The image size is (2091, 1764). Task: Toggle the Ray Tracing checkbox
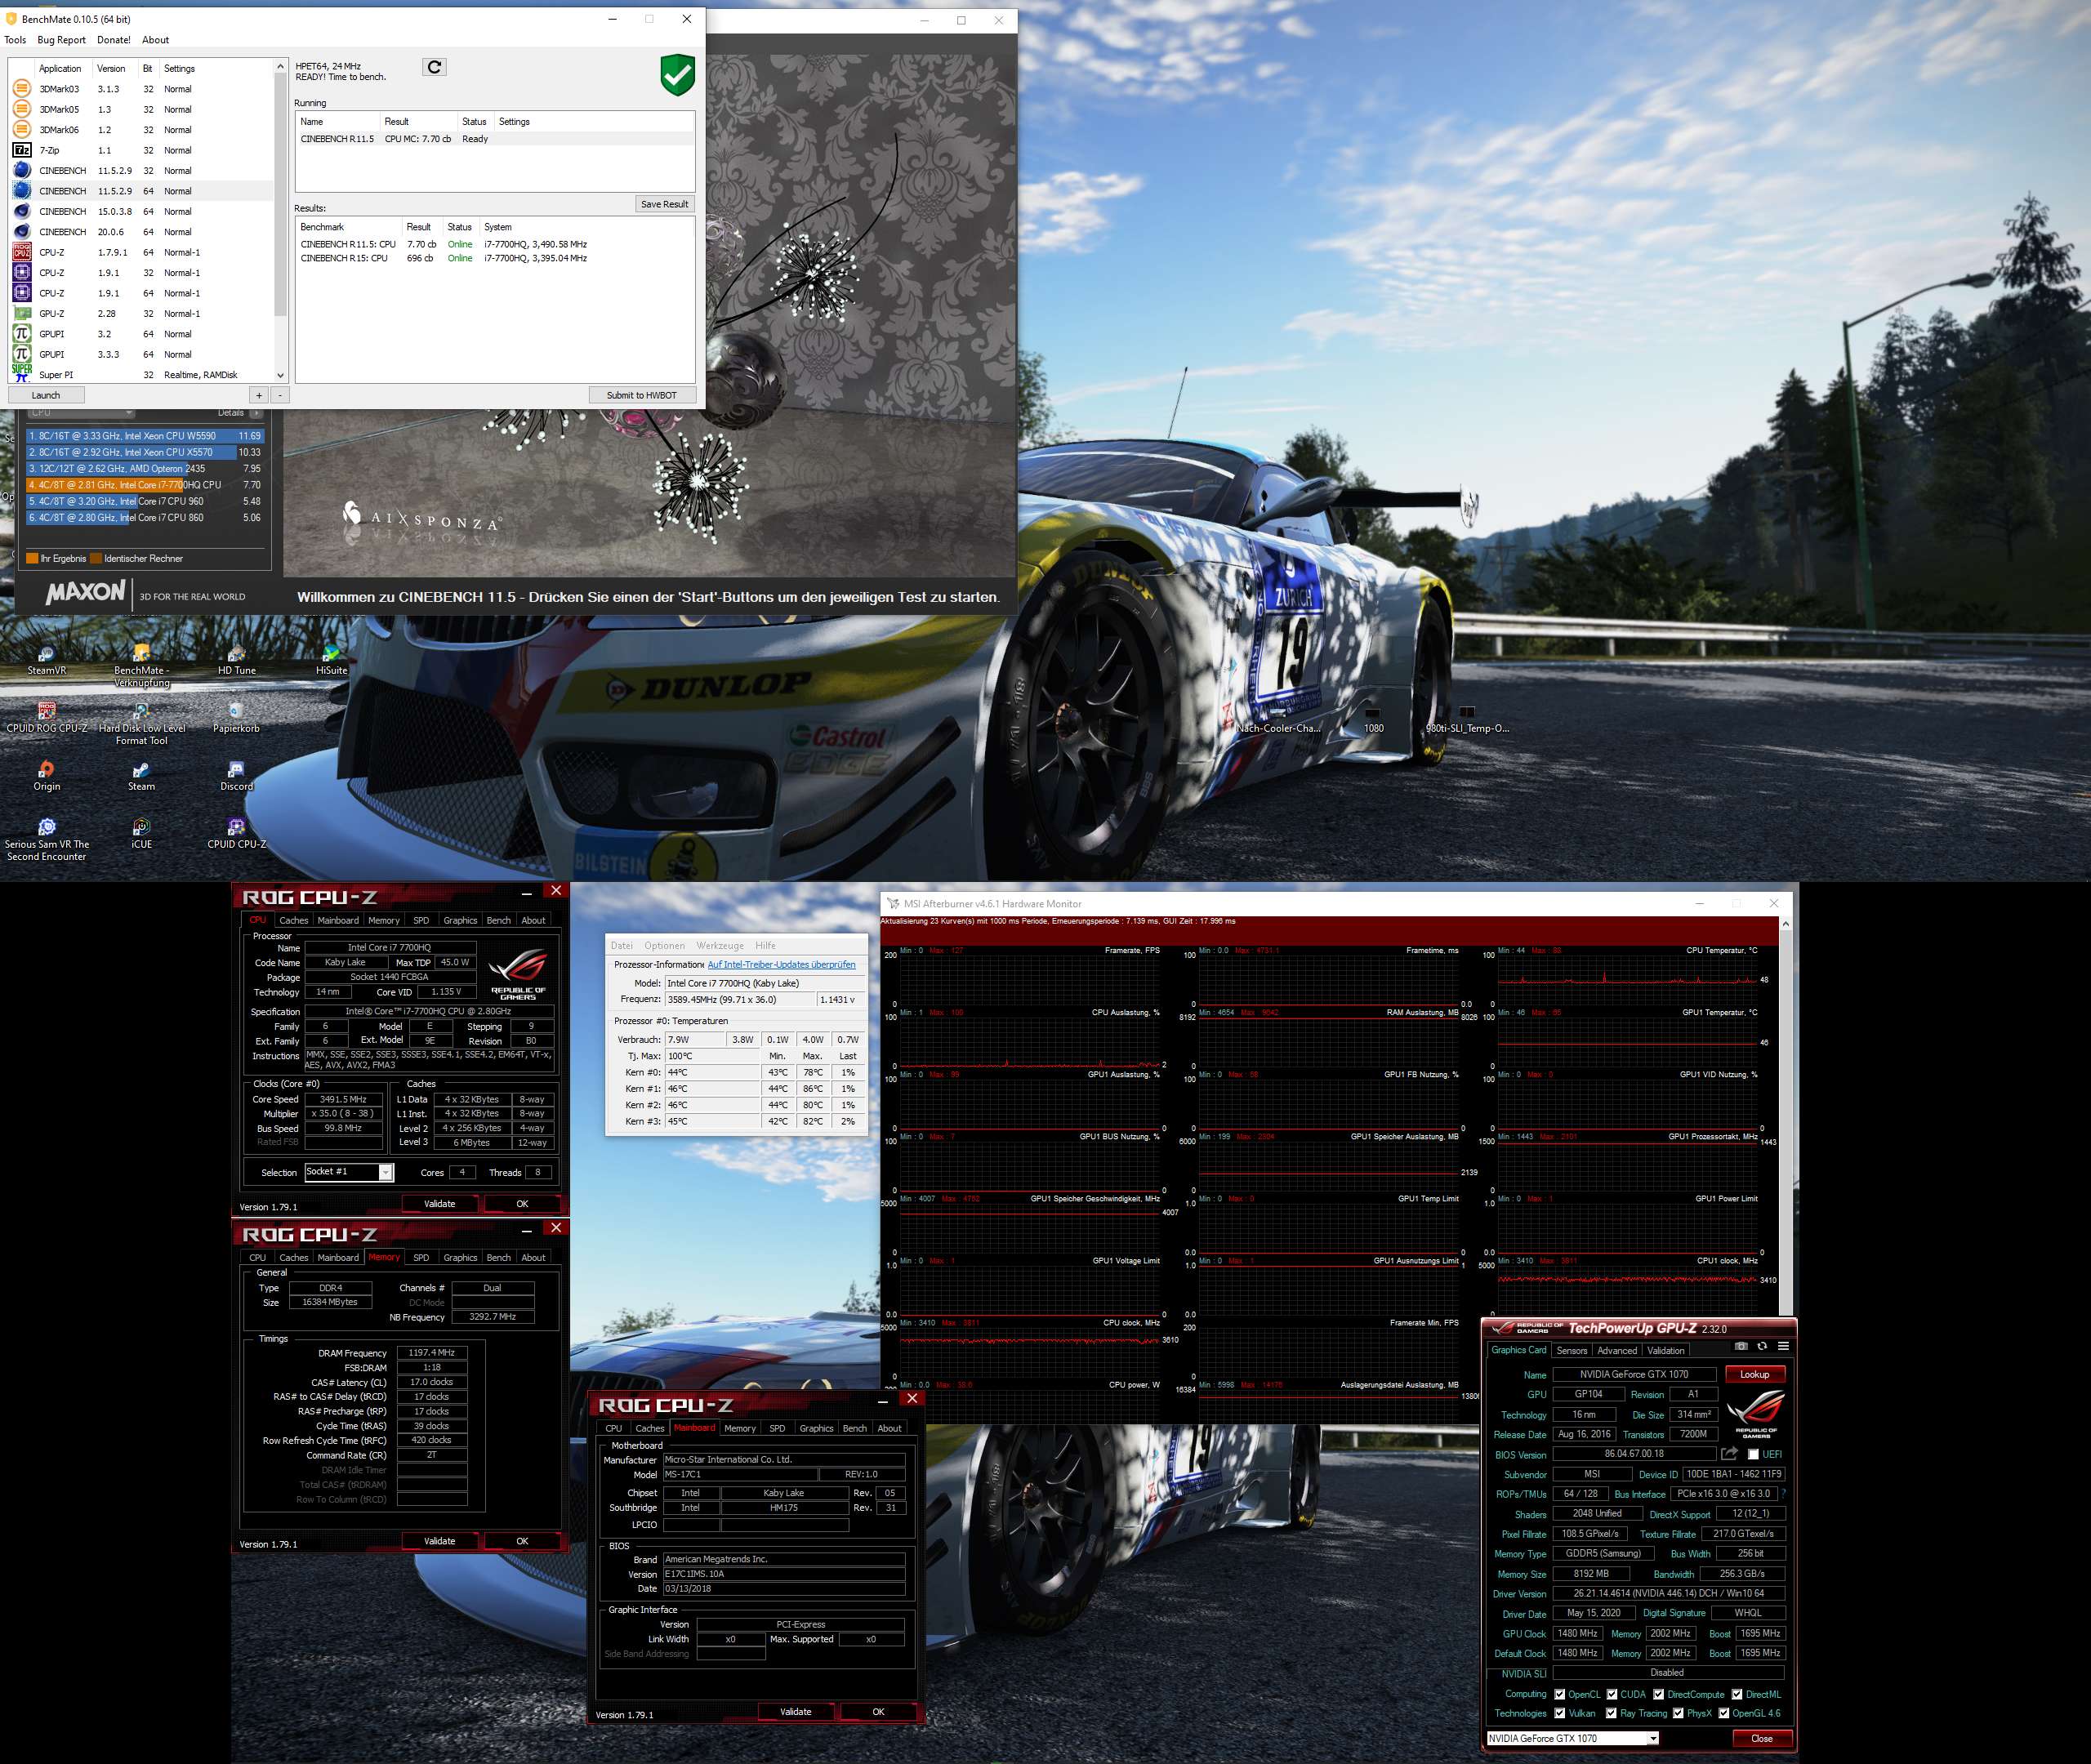coord(1612,1714)
